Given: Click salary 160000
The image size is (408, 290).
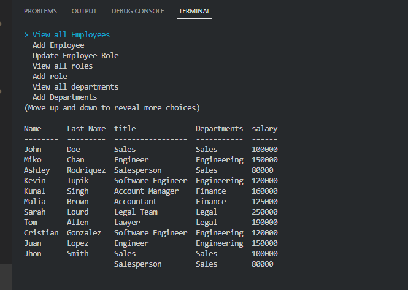Looking at the screenshot, I should coord(264,191).
